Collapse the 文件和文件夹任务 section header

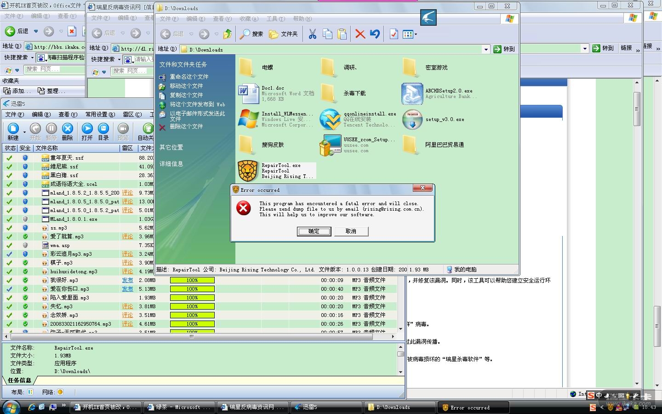(x=183, y=64)
